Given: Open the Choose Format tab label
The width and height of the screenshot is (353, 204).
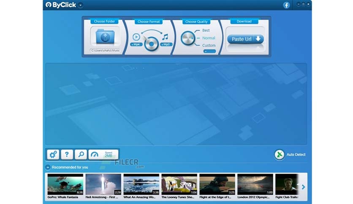Looking at the screenshot, I should (x=149, y=21).
